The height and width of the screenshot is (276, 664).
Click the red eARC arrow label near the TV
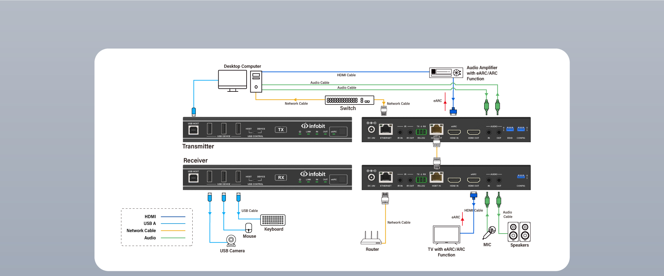456,217
